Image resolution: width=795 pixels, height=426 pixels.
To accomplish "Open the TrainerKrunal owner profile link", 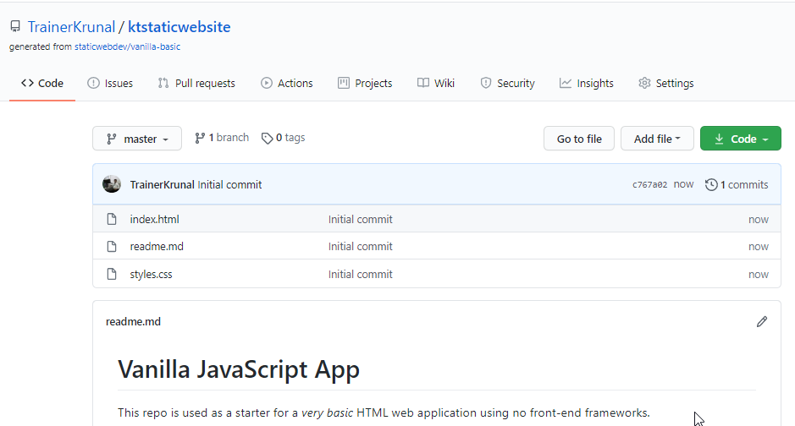I will click(x=71, y=27).
